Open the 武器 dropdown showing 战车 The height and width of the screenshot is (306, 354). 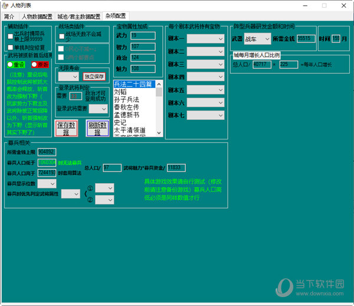(x=257, y=39)
